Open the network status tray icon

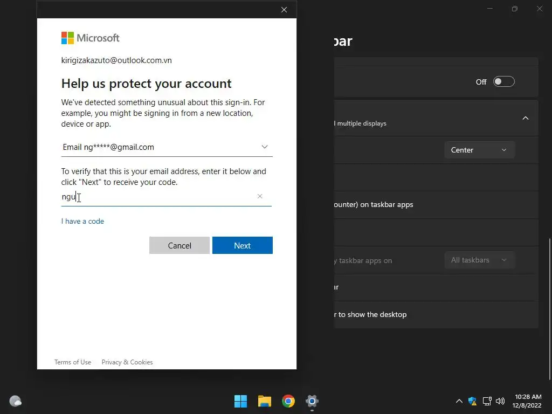[x=487, y=401]
